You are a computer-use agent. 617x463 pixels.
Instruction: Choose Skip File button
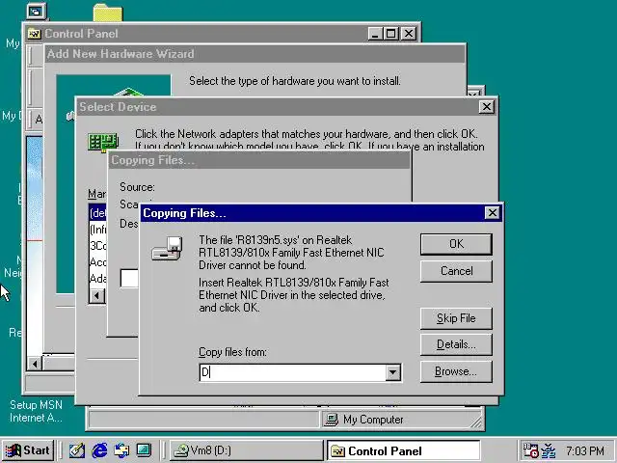point(456,318)
